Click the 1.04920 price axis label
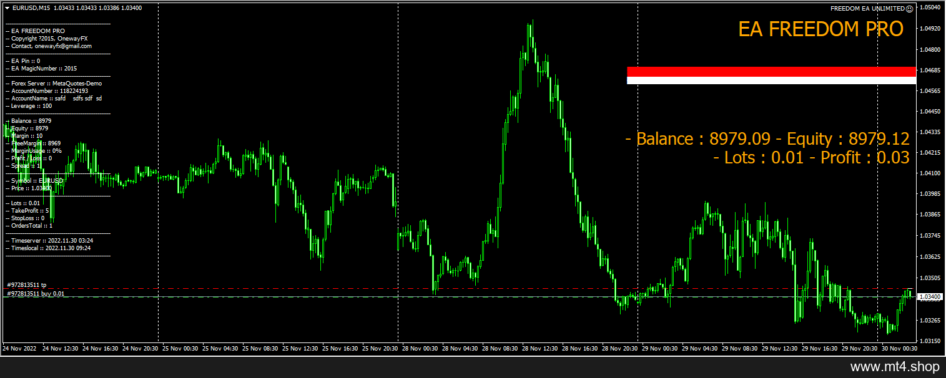This screenshot has width=946, height=378. (930, 29)
